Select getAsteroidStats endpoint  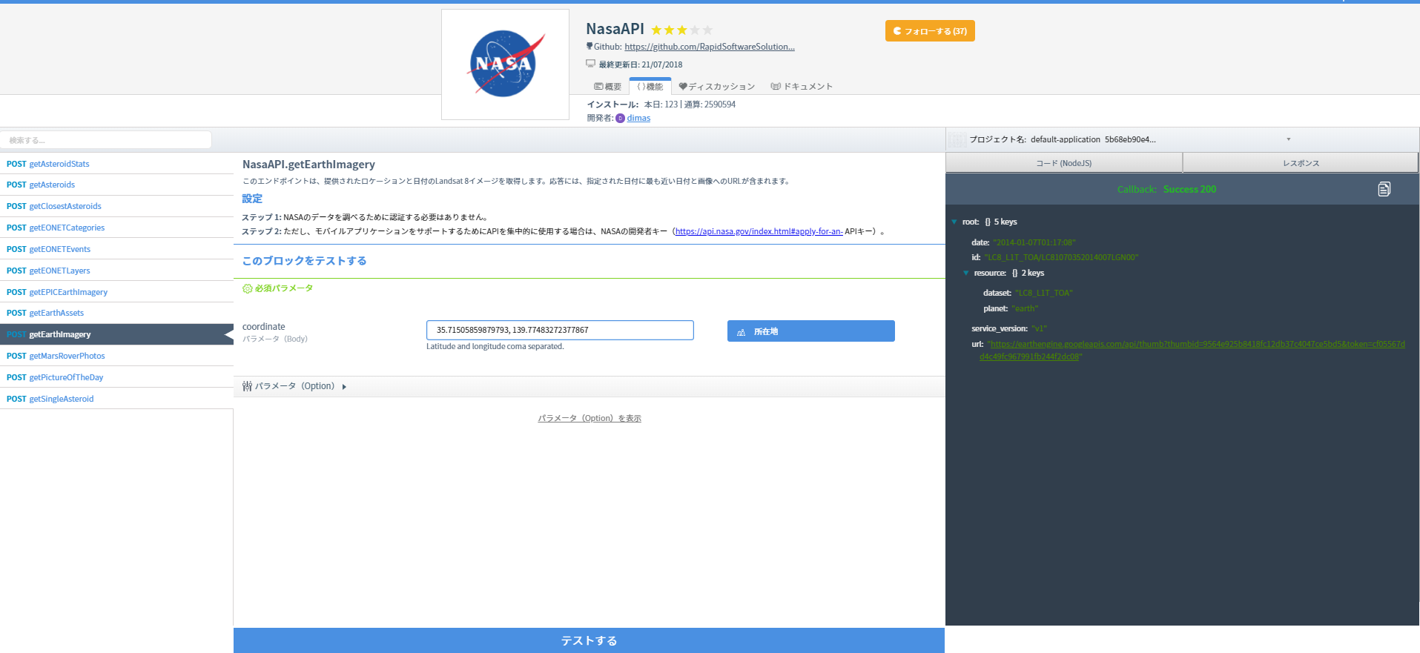[x=116, y=164]
